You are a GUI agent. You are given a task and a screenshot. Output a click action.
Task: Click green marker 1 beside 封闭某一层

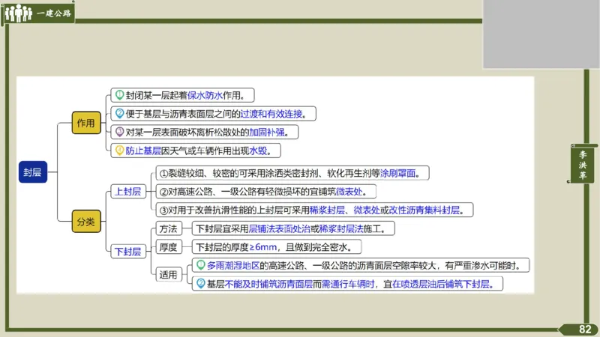pyautogui.click(x=119, y=95)
